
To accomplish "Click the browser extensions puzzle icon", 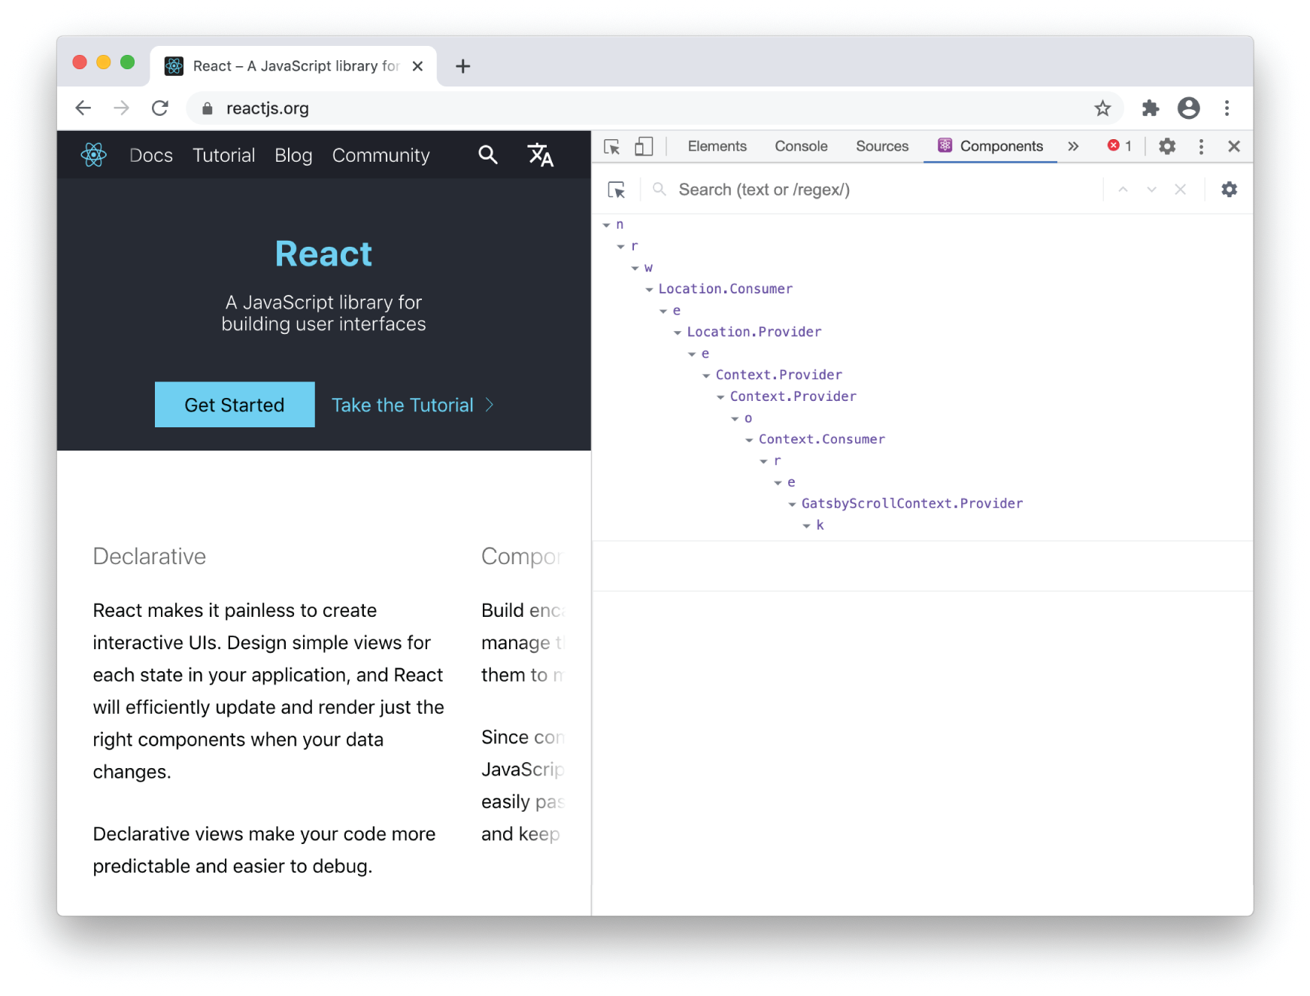I will [1150, 108].
